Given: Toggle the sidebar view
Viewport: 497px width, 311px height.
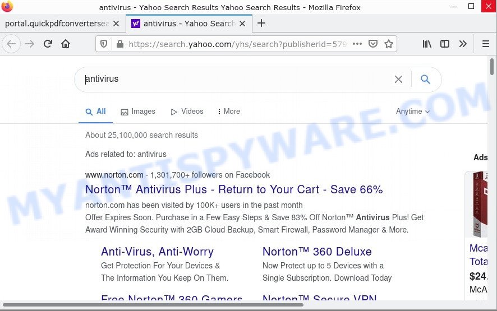Looking at the screenshot, I should pos(445,44).
